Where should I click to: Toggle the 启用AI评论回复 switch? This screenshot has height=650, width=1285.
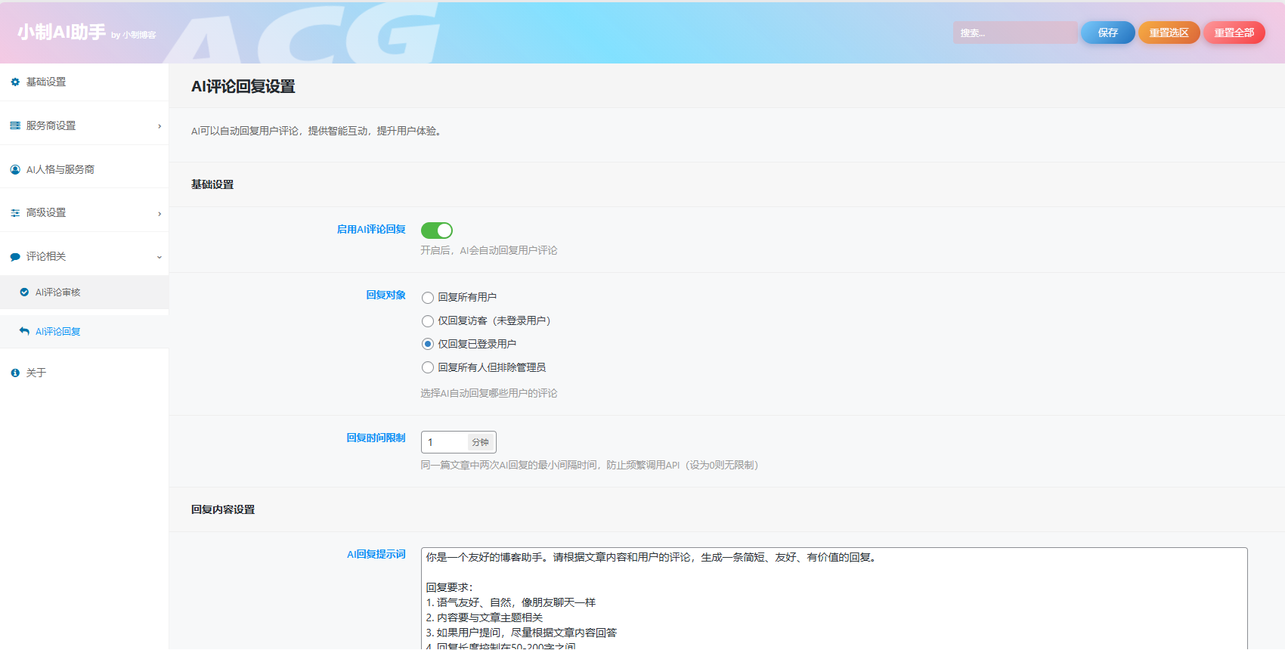[437, 231]
